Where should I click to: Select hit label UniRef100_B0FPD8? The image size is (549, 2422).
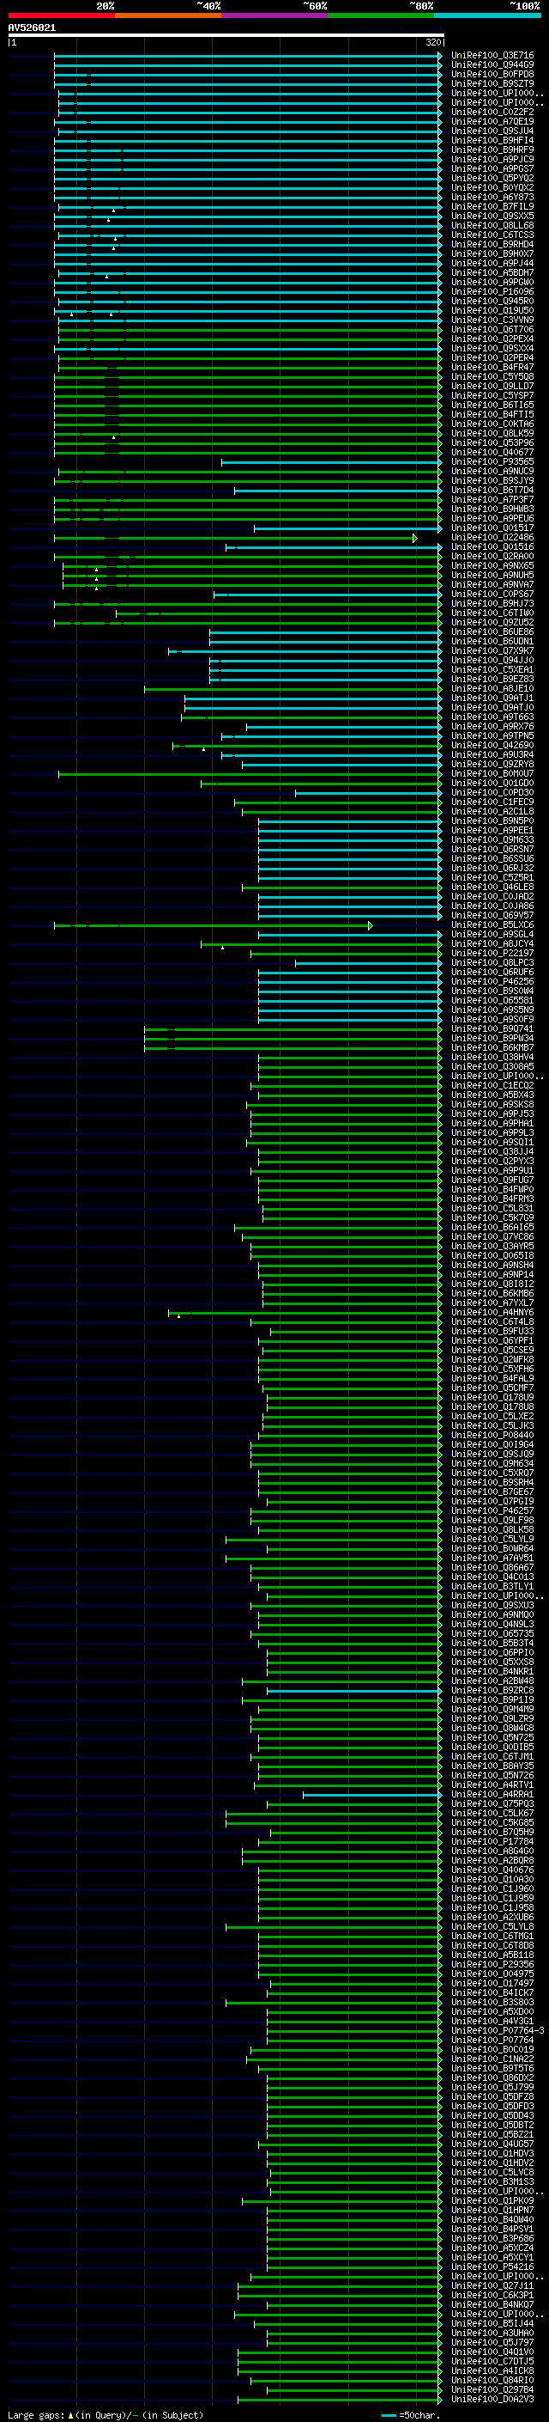492,74
